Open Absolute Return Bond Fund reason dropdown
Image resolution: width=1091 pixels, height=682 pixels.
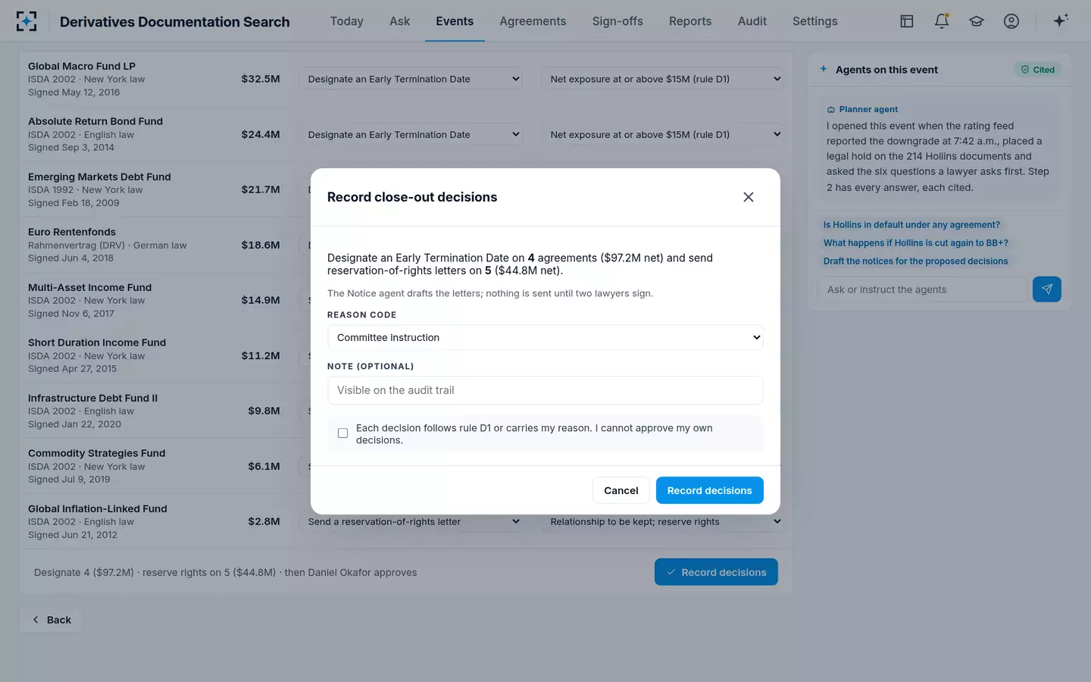662,134
